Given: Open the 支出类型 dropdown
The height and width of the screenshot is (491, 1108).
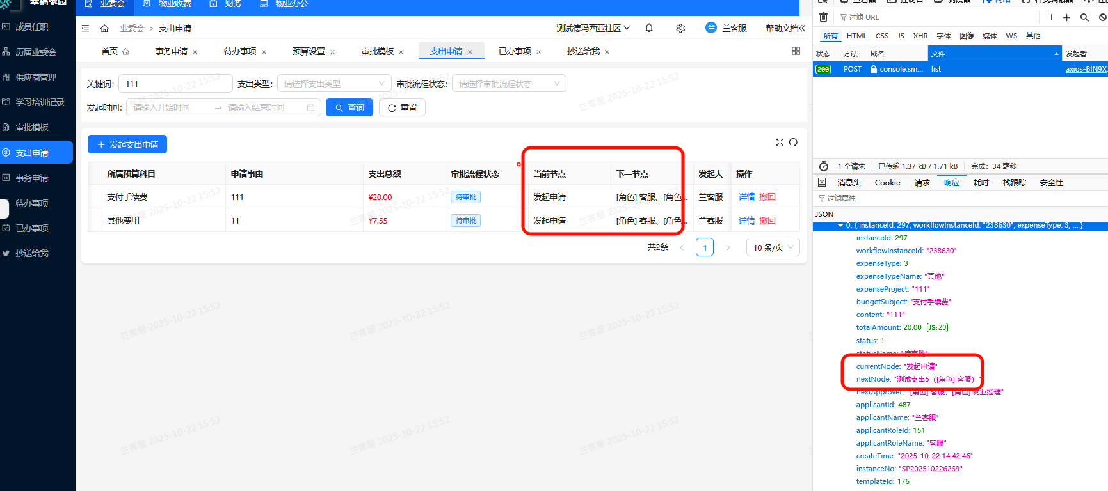Looking at the screenshot, I should tap(334, 84).
